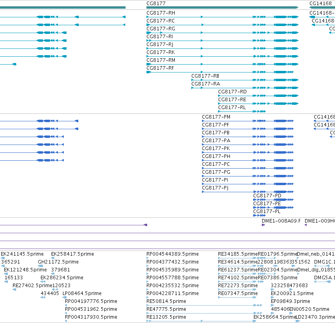This screenshot has height=323, width=335.
Task: Open EST RP004531962.5prime
Action: pyautogui.click(x=91, y=309)
